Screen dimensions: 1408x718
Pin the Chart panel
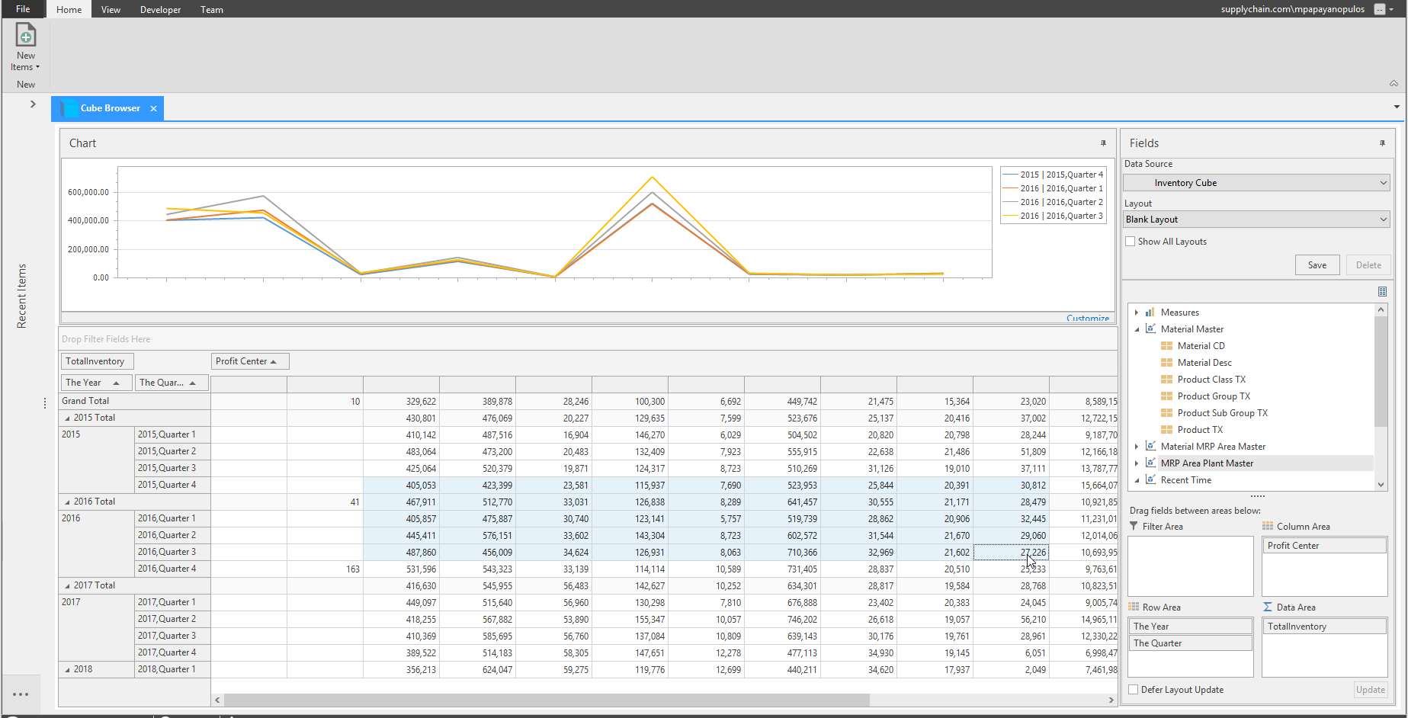click(1103, 143)
